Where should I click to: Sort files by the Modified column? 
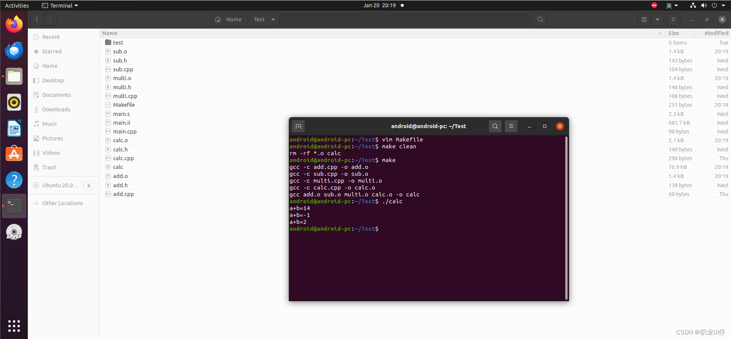point(713,33)
